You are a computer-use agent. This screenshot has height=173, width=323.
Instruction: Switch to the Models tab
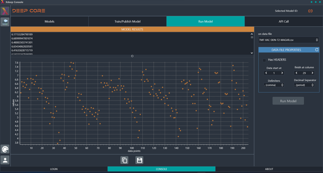[50, 21]
